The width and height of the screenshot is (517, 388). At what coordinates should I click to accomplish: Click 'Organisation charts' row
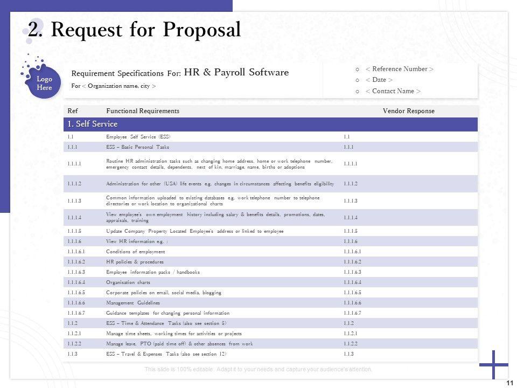point(270,282)
